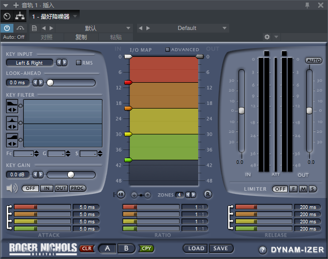Click the plugin activation dial icon

[7, 16]
